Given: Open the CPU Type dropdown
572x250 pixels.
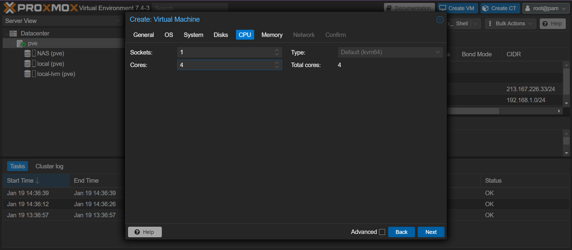Looking at the screenshot, I should [x=438, y=52].
